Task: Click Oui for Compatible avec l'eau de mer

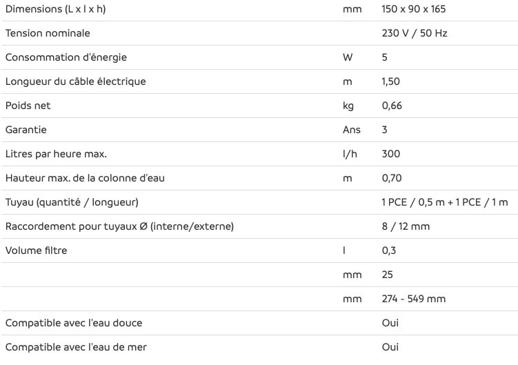Action: (390, 347)
